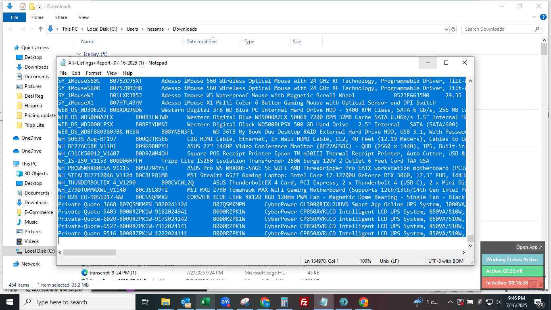Open the hexagon app icon after Notepad

coord(344,302)
